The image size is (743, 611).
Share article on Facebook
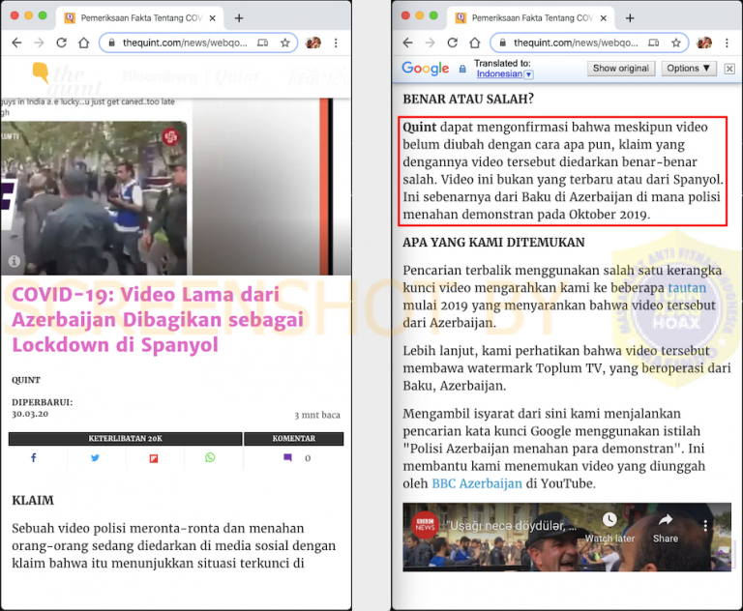point(34,458)
